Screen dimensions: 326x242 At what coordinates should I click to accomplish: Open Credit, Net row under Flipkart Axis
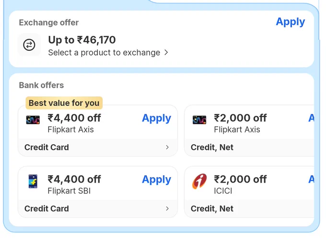coord(249,148)
